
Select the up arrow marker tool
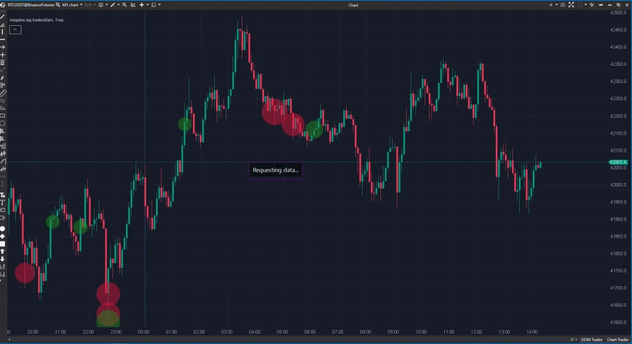click(2, 251)
